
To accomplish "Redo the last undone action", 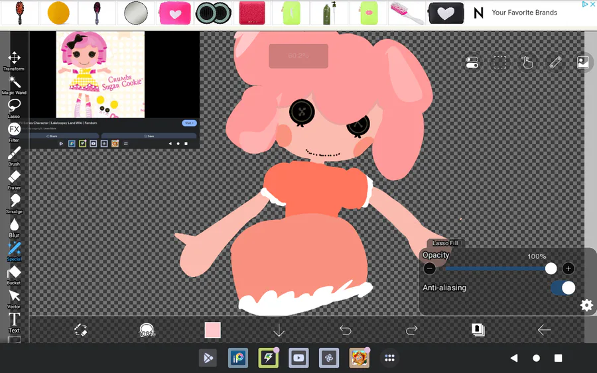I will point(411,330).
